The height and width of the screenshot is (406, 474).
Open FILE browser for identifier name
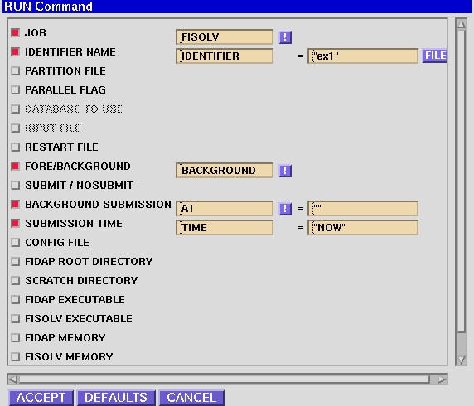435,56
